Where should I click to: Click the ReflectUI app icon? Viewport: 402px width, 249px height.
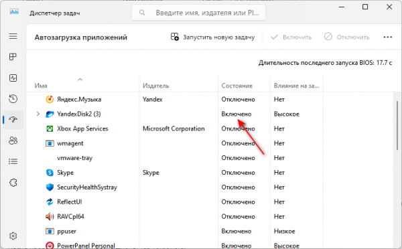coord(50,202)
